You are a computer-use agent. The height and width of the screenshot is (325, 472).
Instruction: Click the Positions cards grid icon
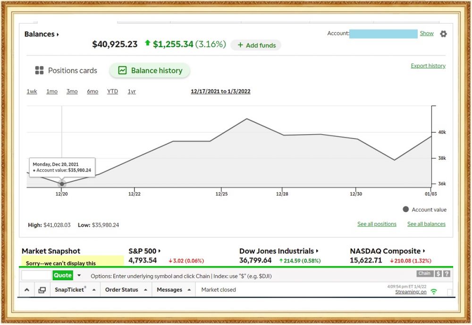point(40,71)
